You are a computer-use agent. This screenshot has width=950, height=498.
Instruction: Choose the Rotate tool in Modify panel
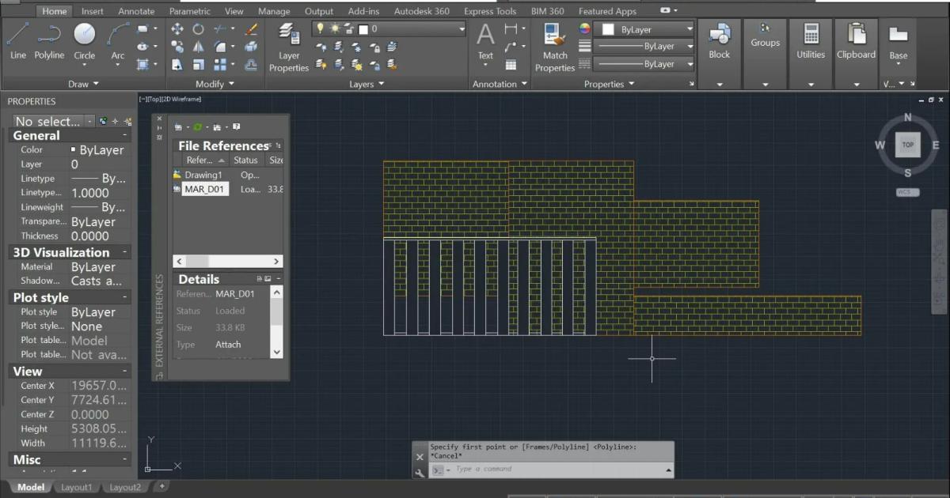(x=198, y=29)
